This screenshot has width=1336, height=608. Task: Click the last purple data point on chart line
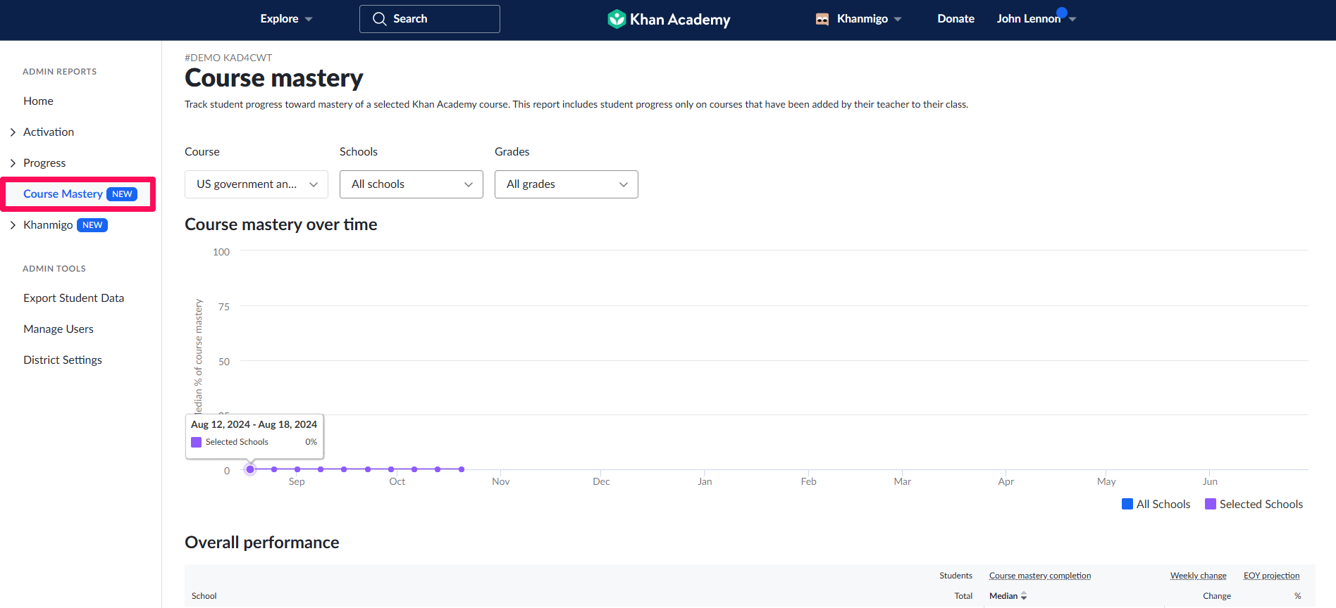tap(462, 469)
